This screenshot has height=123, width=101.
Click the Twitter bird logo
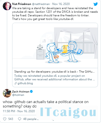[96, 4]
